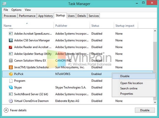The width and height of the screenshot is (159, 118).
Task: Select the Virtual CloneDrive Daemon name
Action: pos(31,101)
